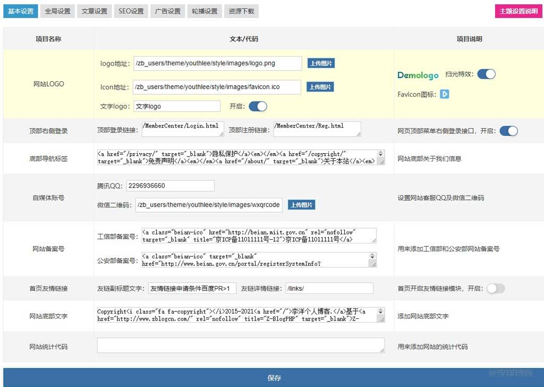Upload image for Icon地址 field

320,87
